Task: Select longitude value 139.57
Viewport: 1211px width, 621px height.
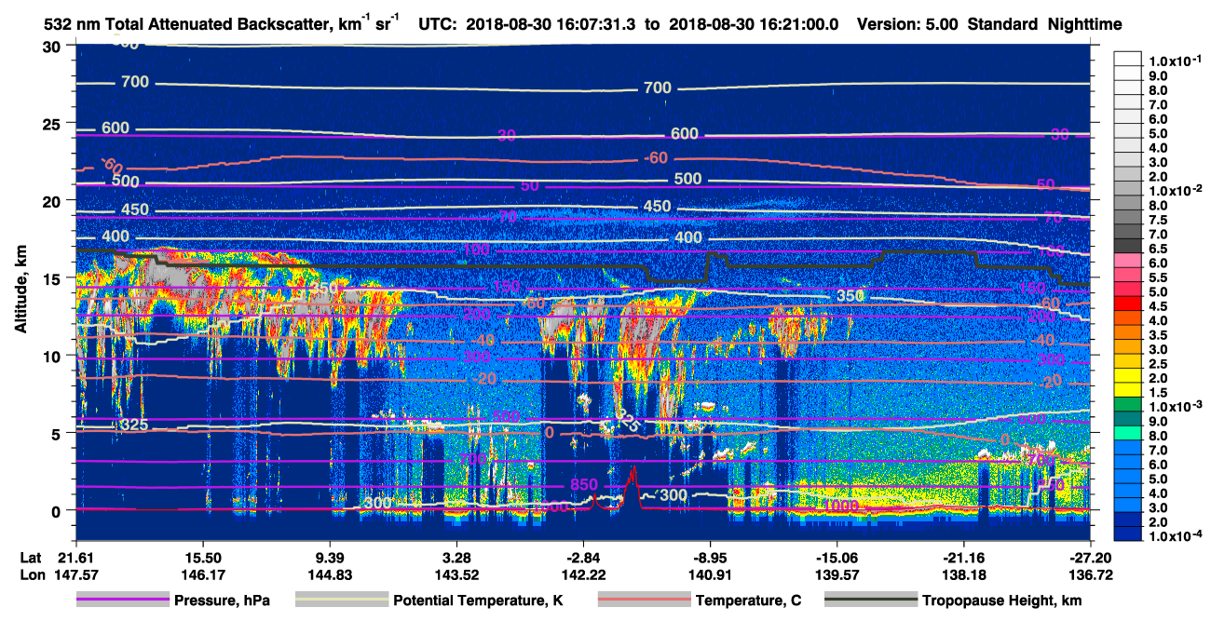Action: coord(837,574)
